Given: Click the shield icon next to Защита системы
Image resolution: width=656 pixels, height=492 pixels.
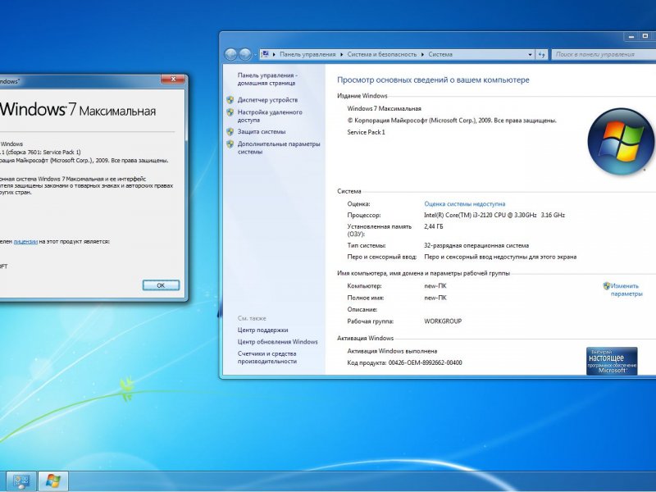Looking at the screenshot, I should tap(230, 132).
